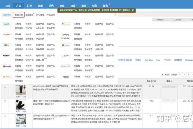Click the PFHOO source tab
The width and height of the screenshot is (193, 129).
coord(167,60)
